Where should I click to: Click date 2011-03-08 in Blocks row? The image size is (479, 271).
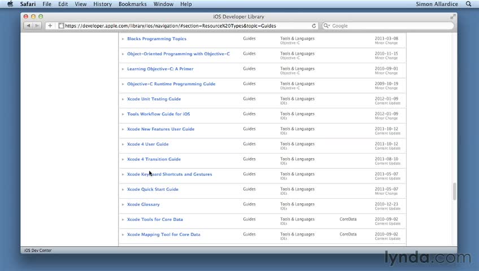click(386, 38)
